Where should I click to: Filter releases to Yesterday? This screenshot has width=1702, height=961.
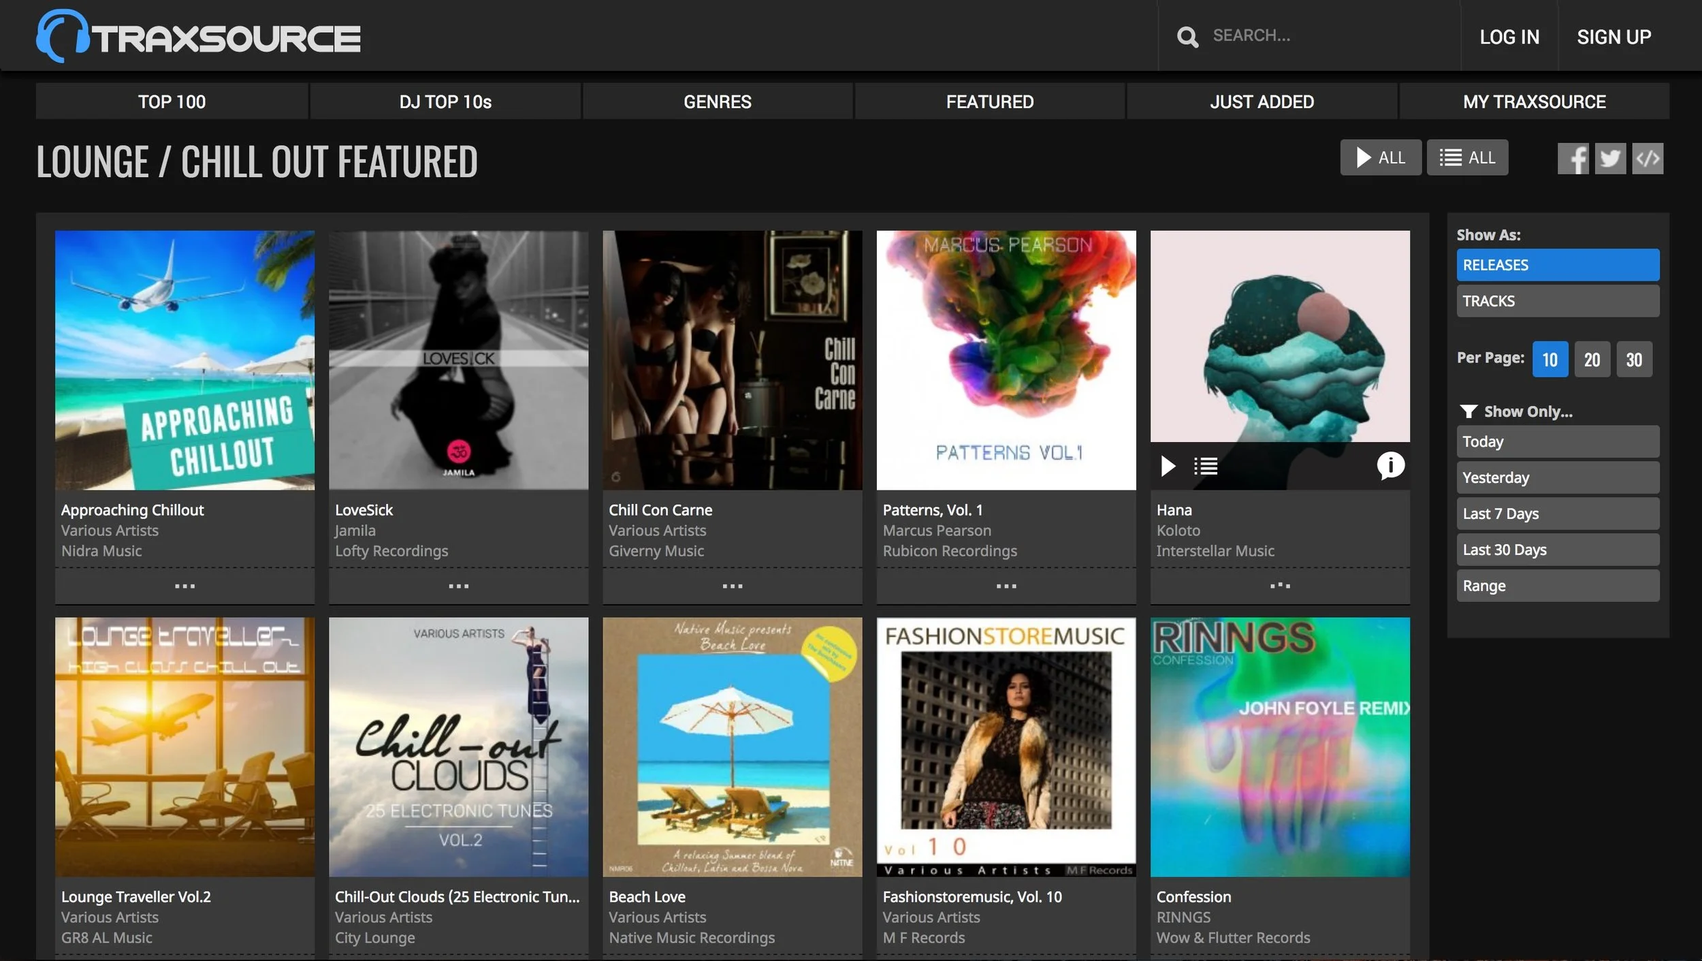1558,478
